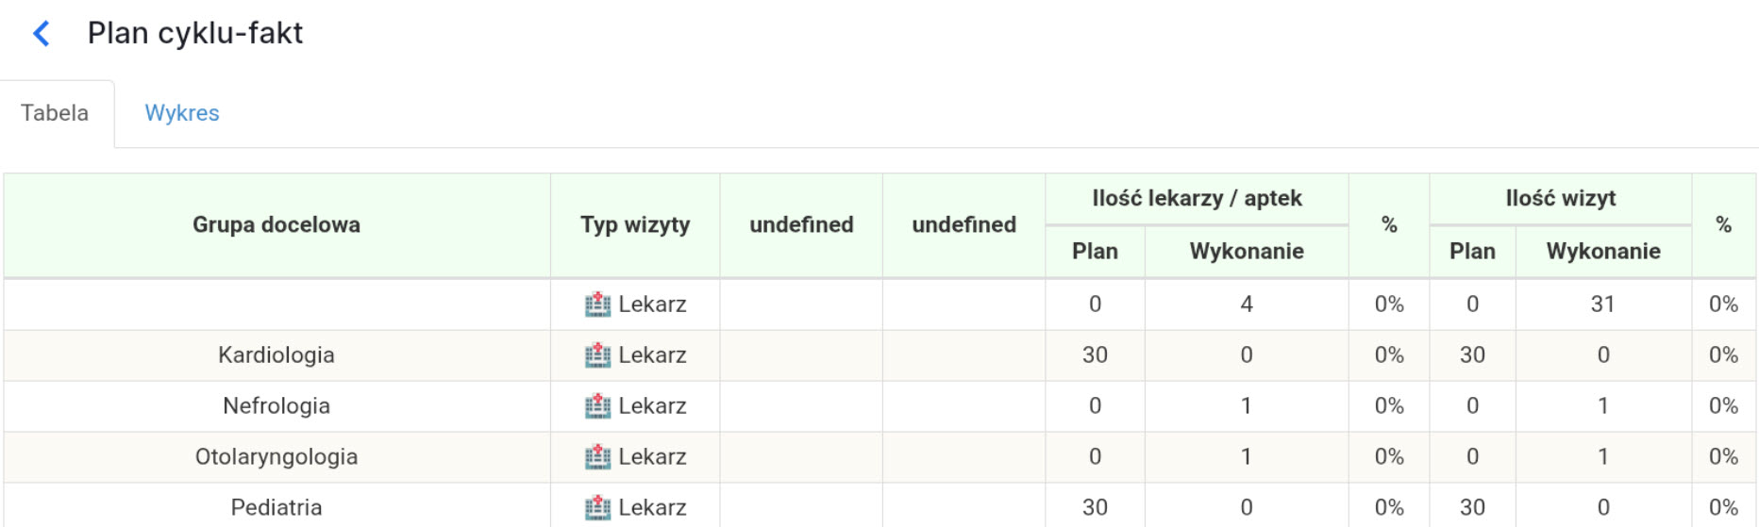Select the Tabela tab
Screen dimensions: 1759x527
(55, 113)
